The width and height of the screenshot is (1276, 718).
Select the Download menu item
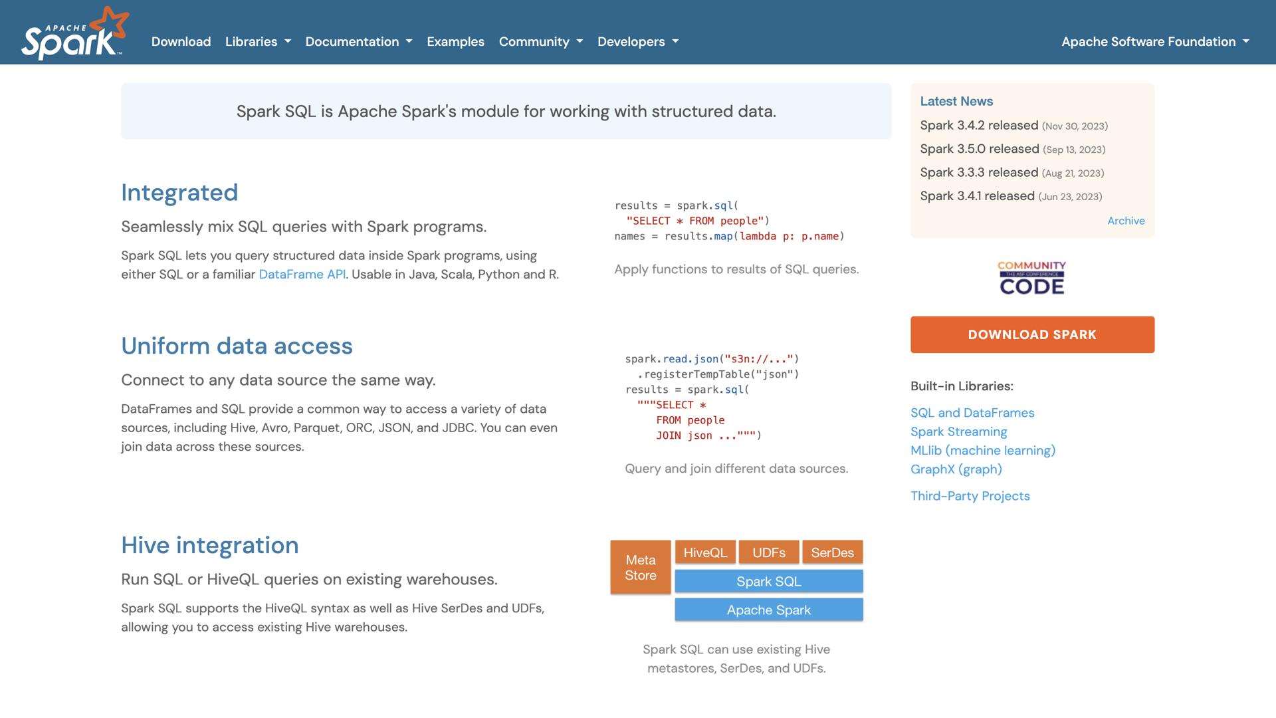pos(181,41)
